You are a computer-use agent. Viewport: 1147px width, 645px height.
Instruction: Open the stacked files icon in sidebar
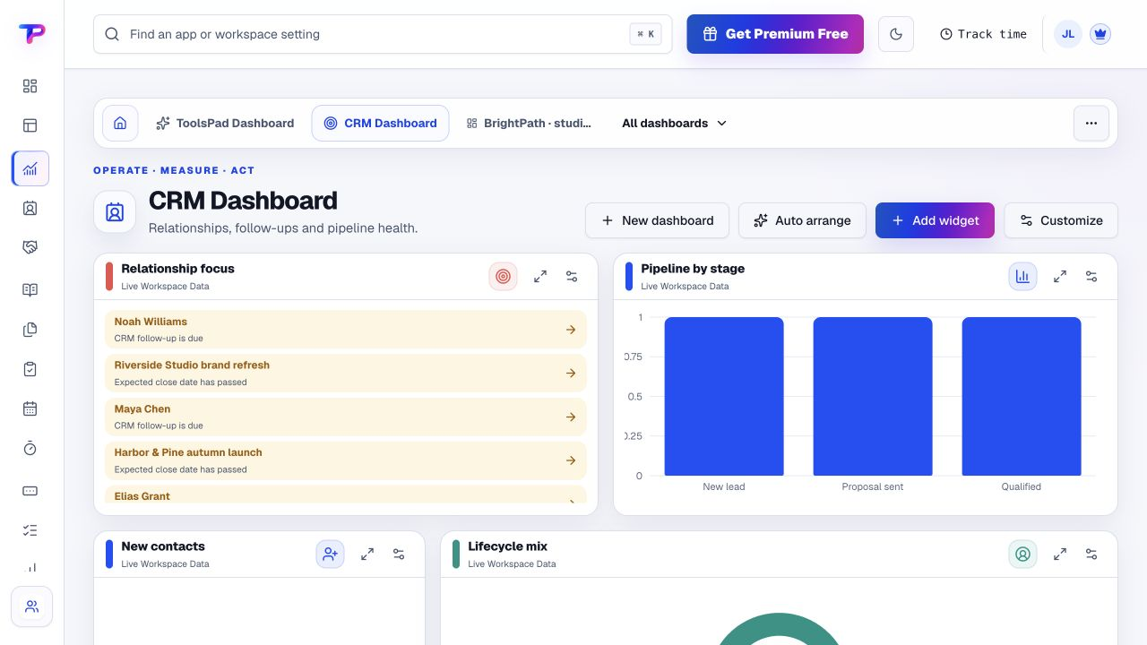[30, 330]
